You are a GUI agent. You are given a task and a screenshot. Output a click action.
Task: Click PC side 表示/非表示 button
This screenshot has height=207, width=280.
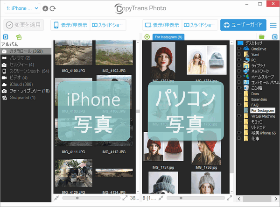162,25
